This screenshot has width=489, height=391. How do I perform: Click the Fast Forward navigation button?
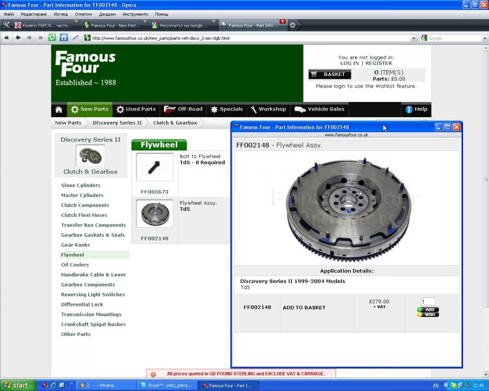point(41,38)
